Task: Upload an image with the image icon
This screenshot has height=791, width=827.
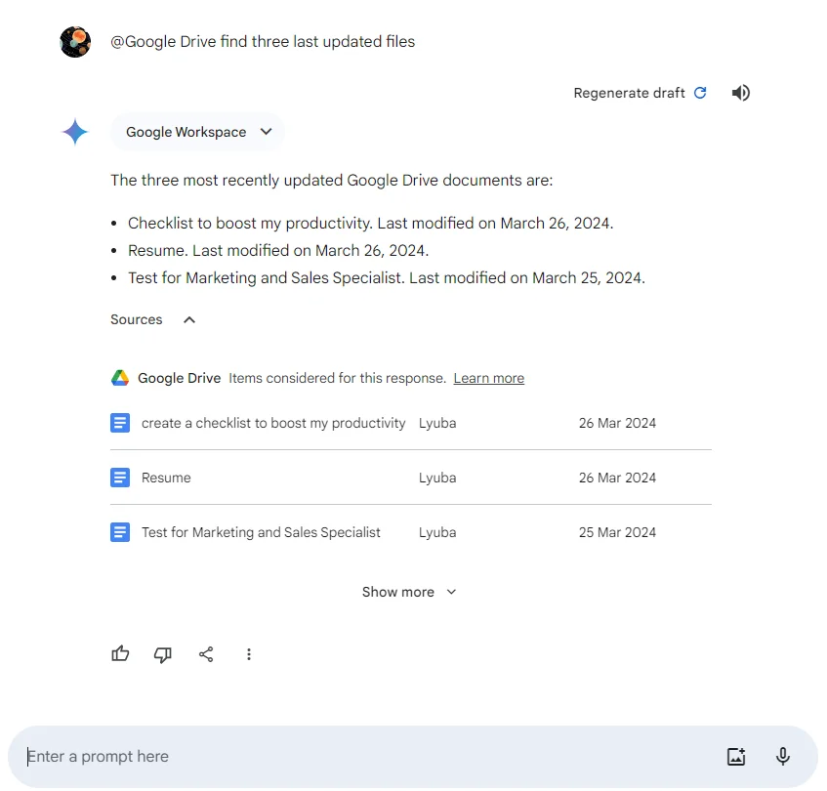Action: (736, 756)
